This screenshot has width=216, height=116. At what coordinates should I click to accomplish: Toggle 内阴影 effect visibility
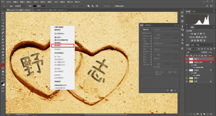194,76
